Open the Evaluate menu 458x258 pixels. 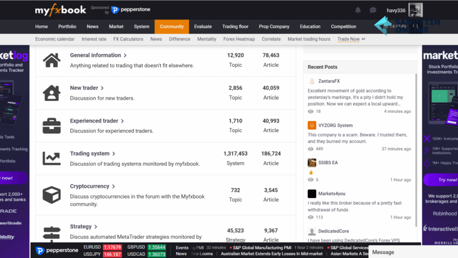(203, 26)
